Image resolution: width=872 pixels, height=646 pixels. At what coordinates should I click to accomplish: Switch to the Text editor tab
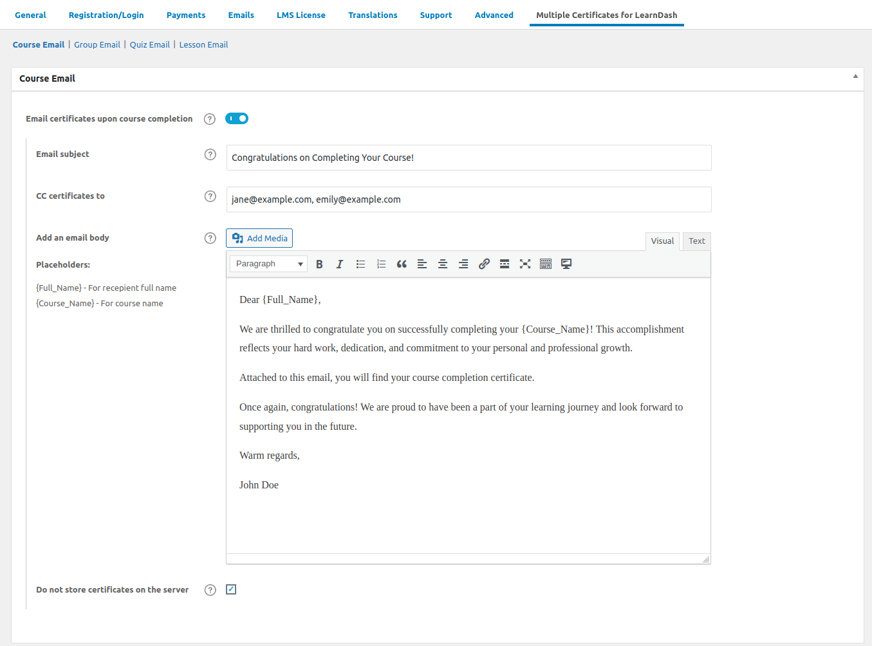pos(696,241)
